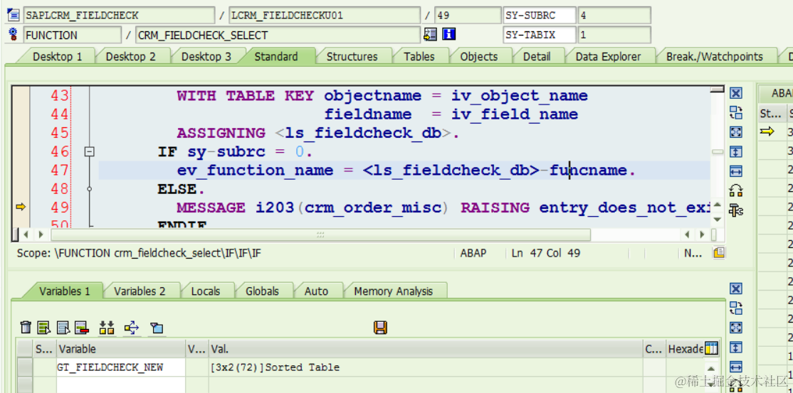
Task: Click the Val. column header
Action: coord(426,348)
